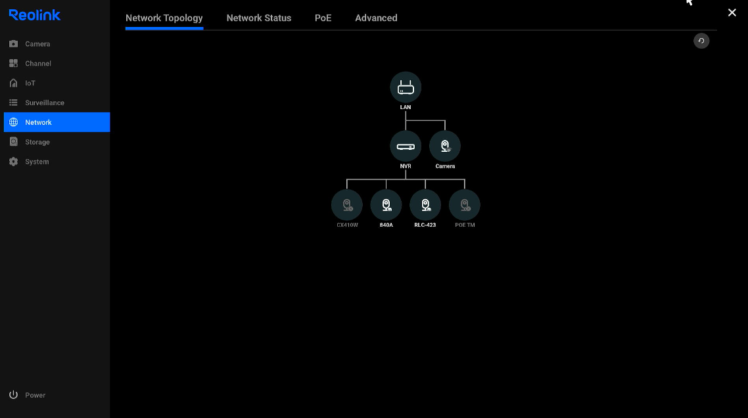Click the Reolink logo
The image size is (748, 418).
[x=34, y=15]
